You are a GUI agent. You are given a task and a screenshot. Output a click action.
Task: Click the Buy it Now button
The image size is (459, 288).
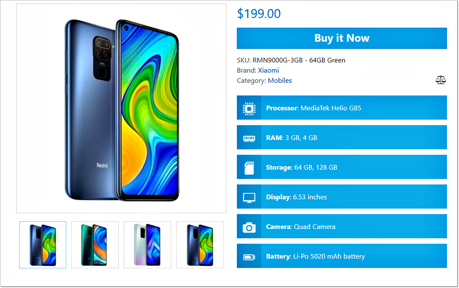pyautogui.click(x=342, y=38)
